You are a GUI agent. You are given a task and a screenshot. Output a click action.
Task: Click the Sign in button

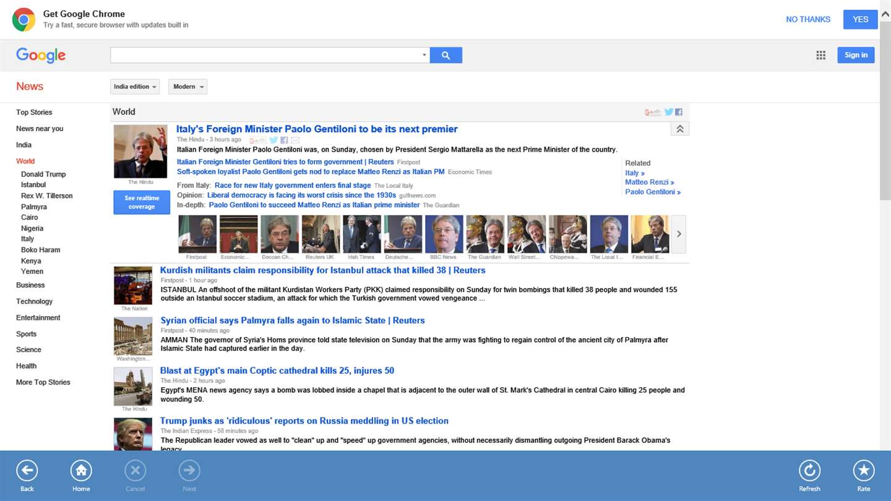(856, 55)
